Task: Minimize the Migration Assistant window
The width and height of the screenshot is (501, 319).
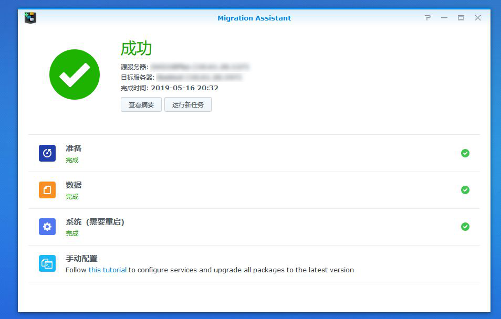Action: (444, 17)
